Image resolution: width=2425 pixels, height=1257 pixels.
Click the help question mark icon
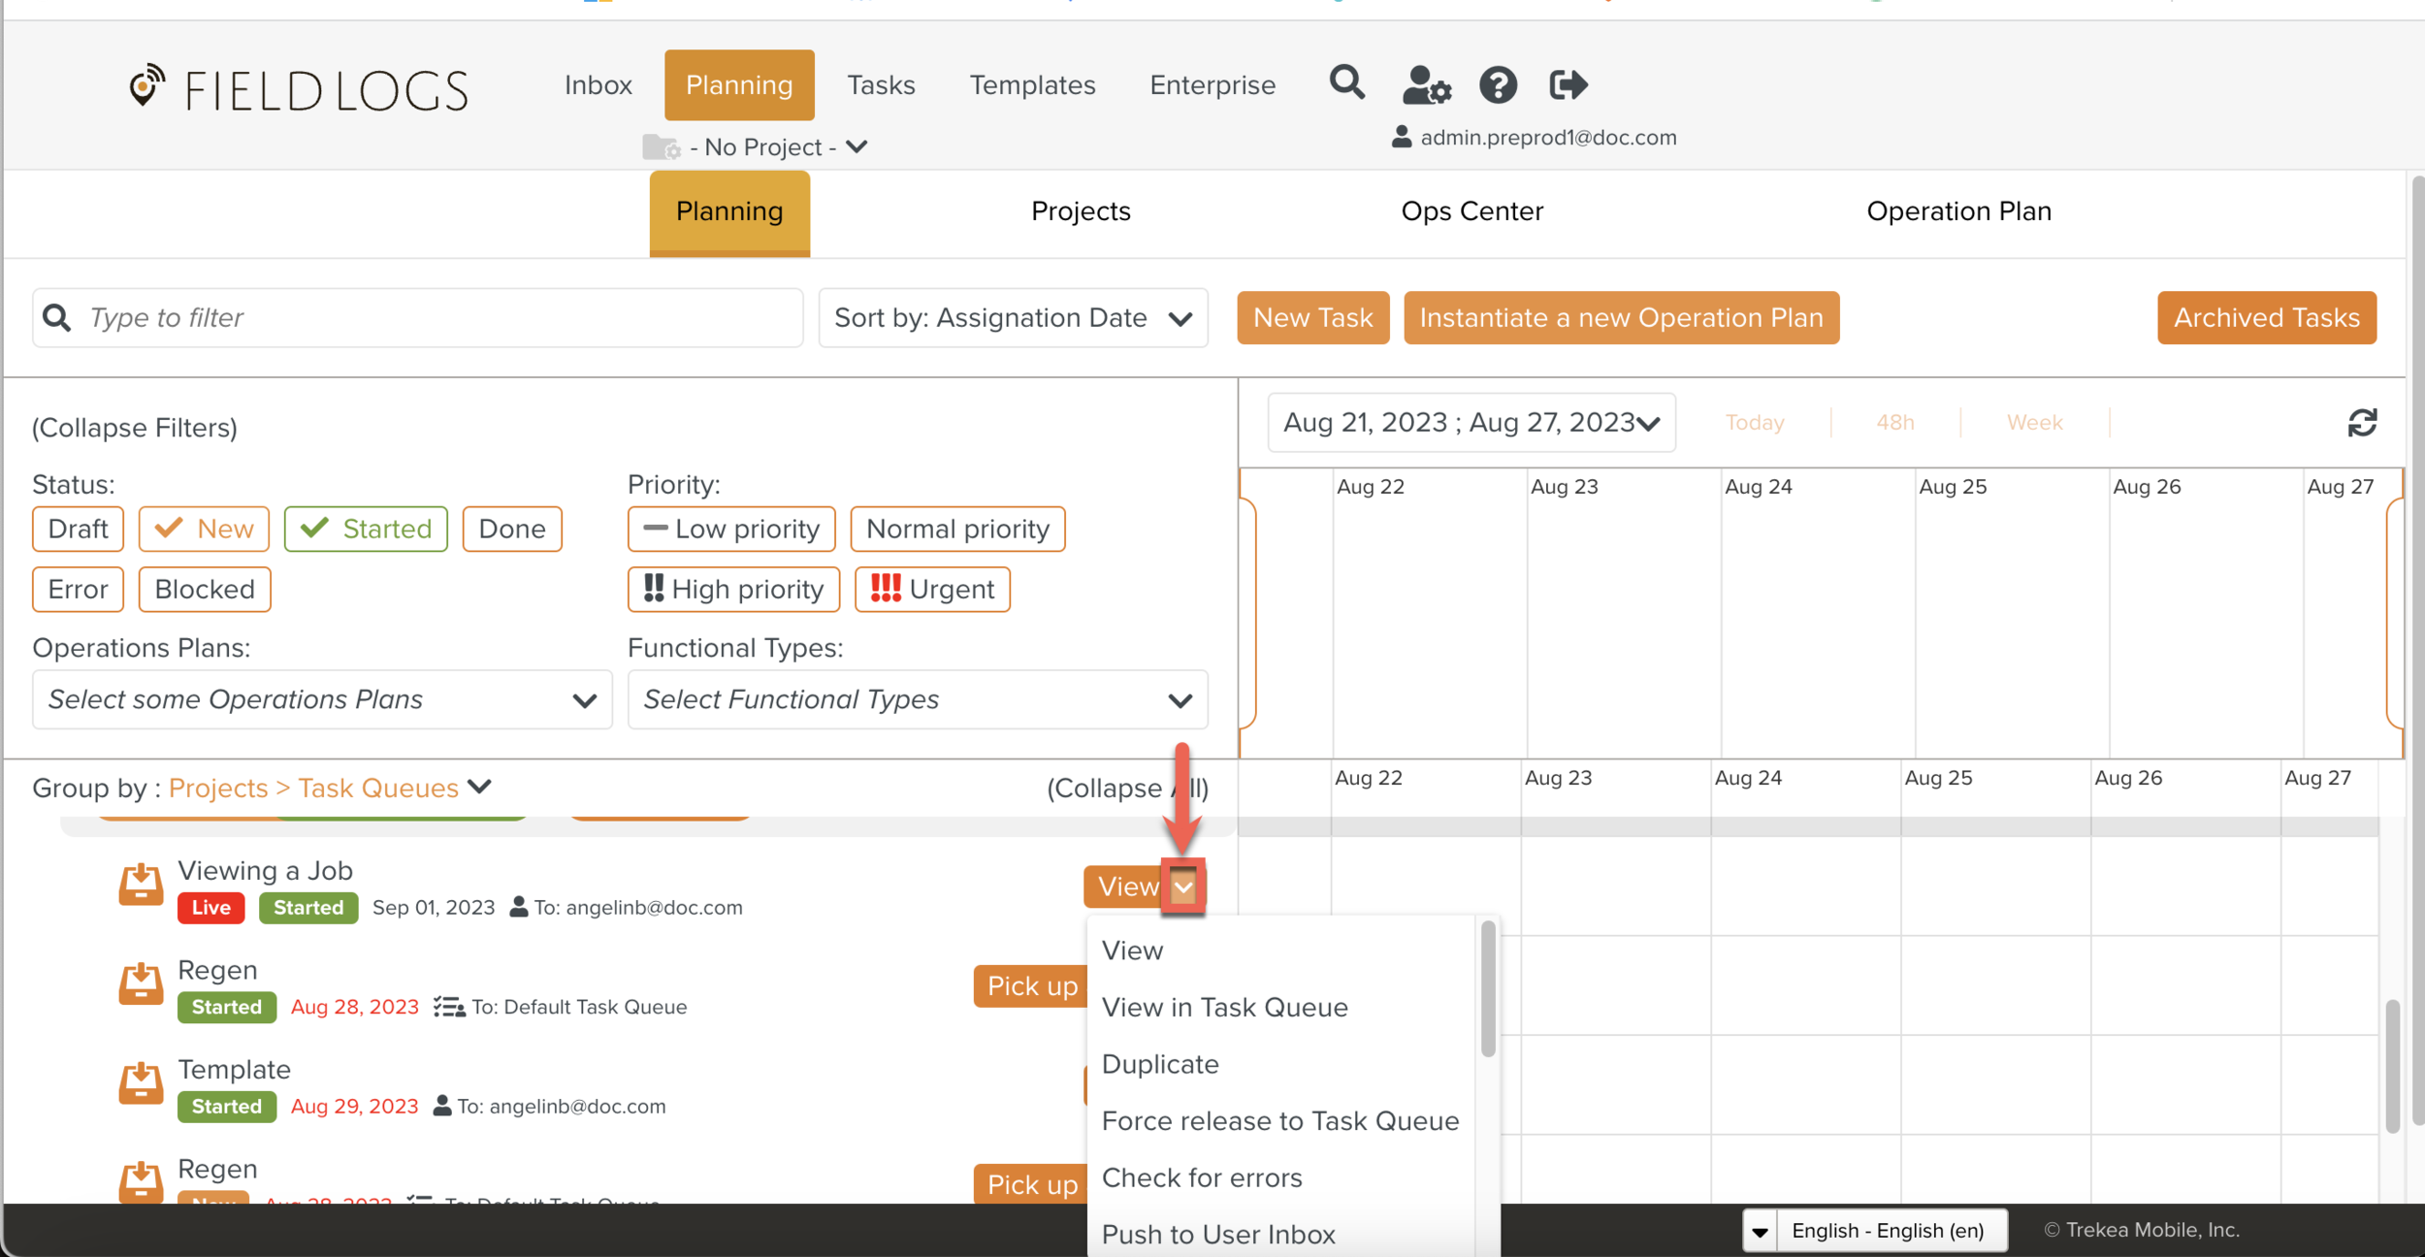(x=1498, y=85)
